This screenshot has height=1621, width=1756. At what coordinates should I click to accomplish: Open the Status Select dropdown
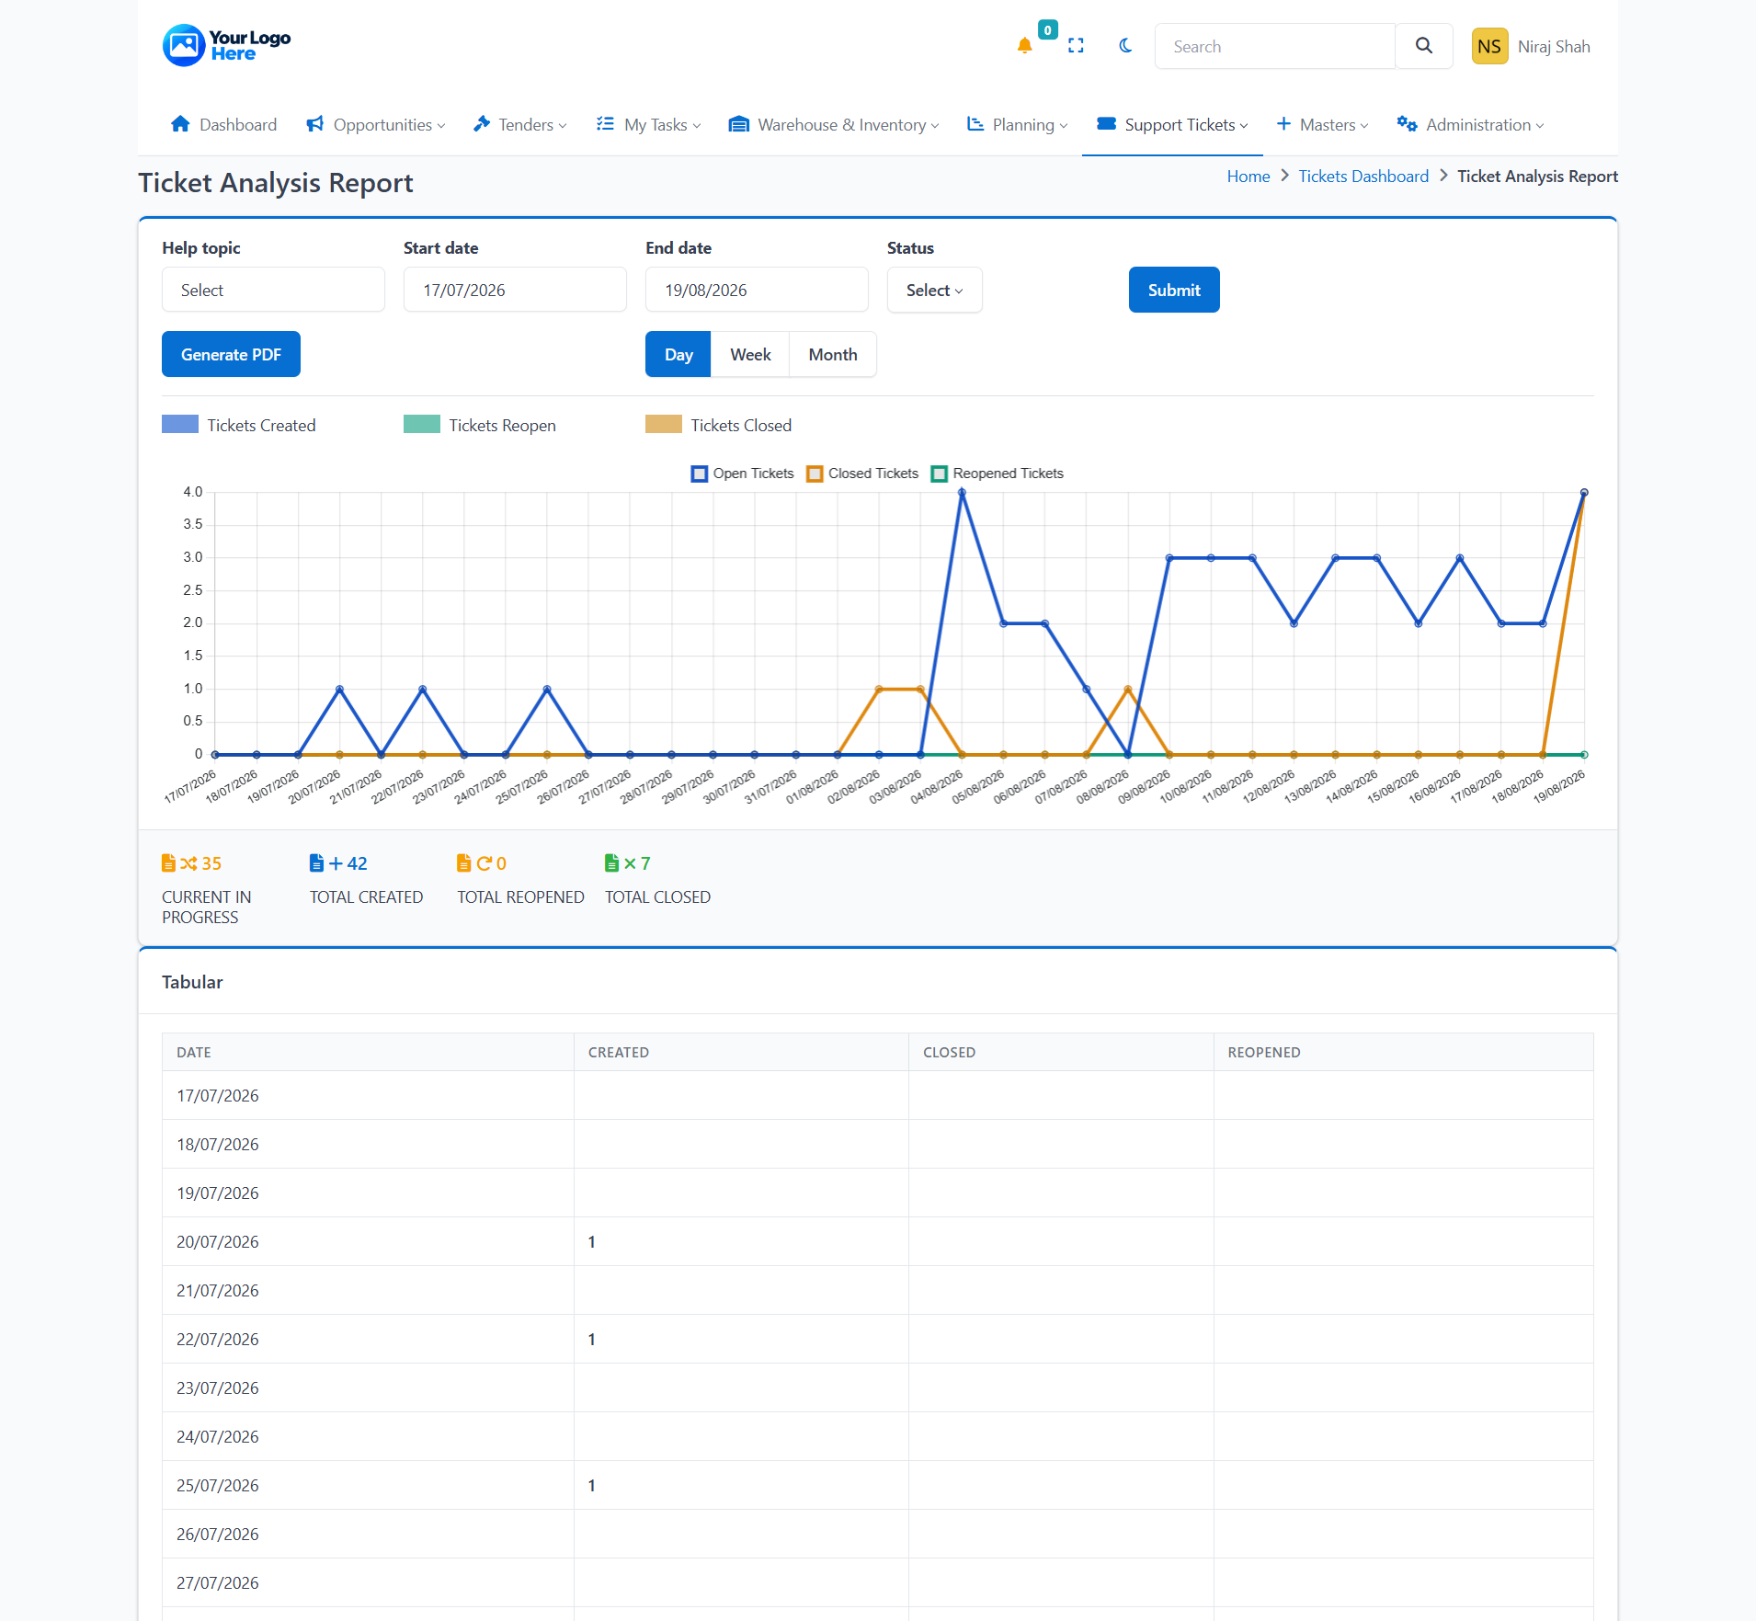[x=934, y=290]
